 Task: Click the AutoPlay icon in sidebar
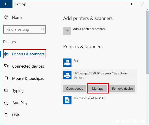[6, 103]
